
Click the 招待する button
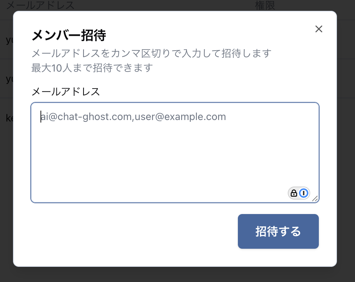click(x=278, y=231)
